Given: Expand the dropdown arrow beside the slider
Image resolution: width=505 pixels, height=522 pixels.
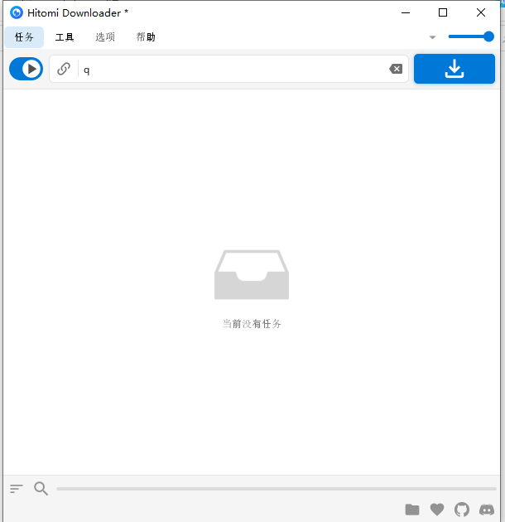Looking at the screenshot, I should (432, 37).
